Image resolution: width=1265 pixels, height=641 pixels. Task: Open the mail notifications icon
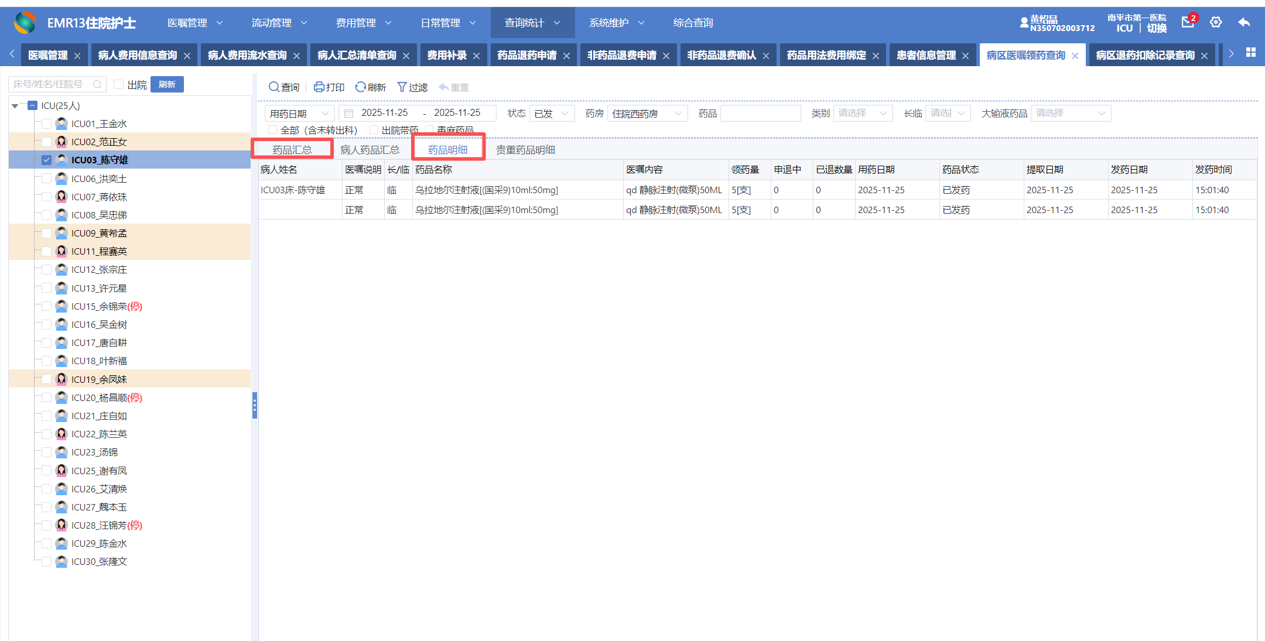[x=1188, y=22]
